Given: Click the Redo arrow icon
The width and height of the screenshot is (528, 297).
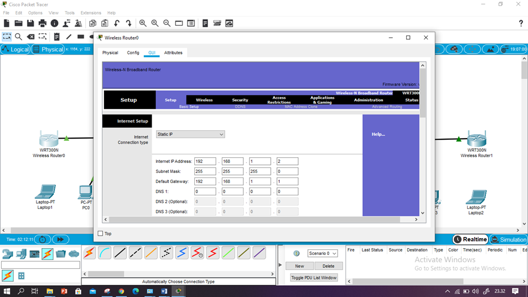Looking at the screenshot, I should 129,23.
